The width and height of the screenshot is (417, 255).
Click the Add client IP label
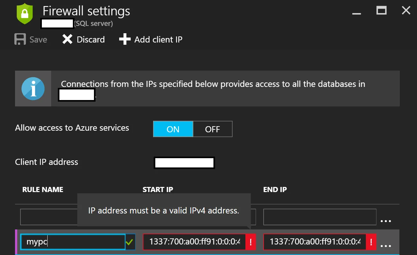tap(158, 40)
